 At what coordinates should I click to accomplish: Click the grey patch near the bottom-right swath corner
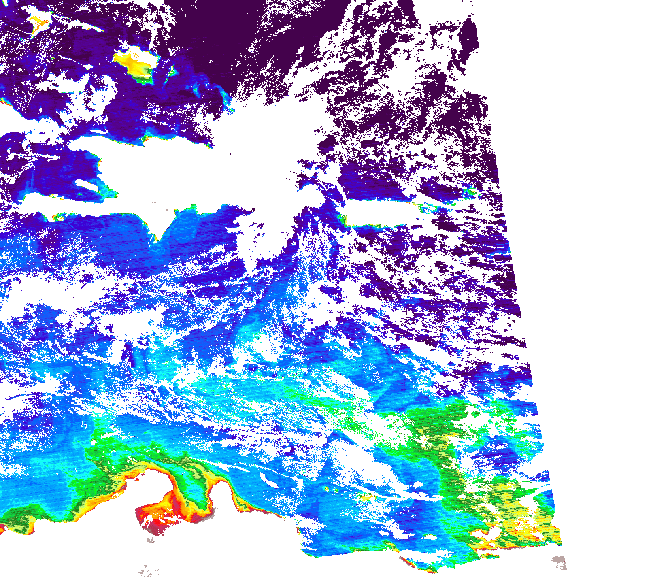click(560, 562)
